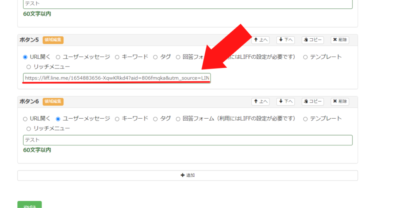Select ユーザーメッセージ radio in ボタン5
The width and height of the screenshot is (396, 208).
(58, 57)
